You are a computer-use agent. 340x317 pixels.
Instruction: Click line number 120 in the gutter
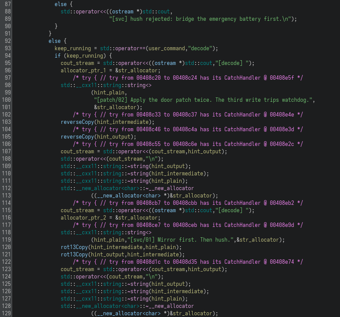[6, 247]
